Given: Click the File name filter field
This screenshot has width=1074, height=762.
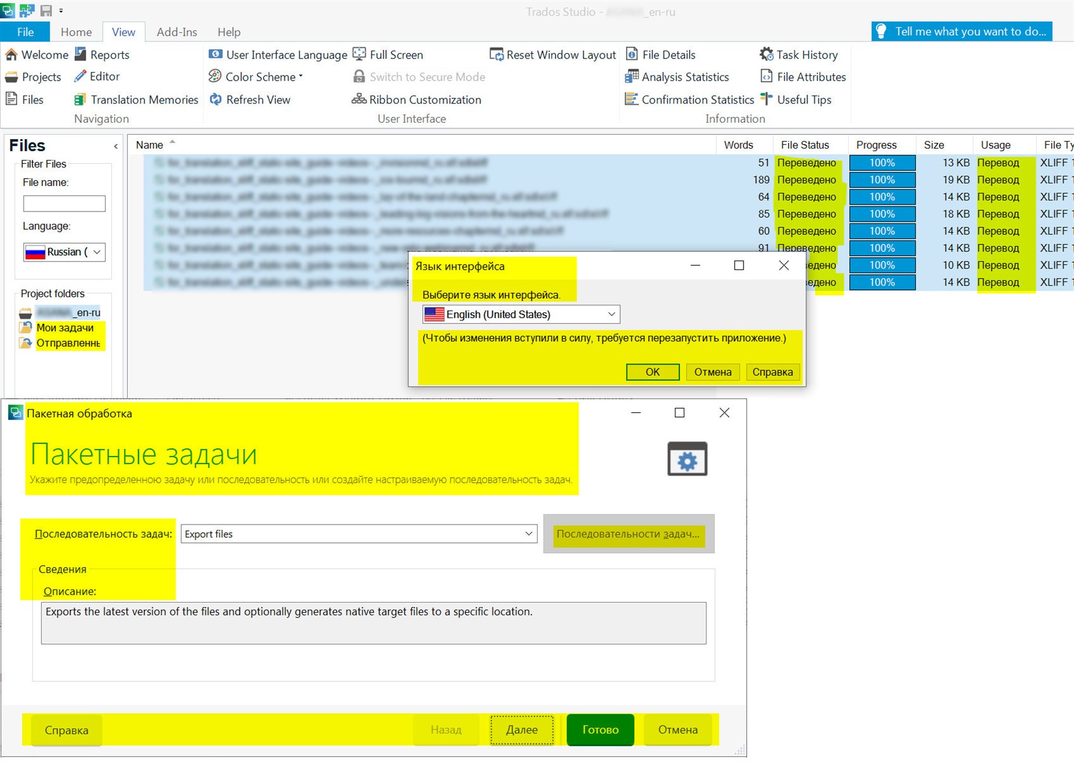Looking at the screenshot, I should tap(64, 204).
